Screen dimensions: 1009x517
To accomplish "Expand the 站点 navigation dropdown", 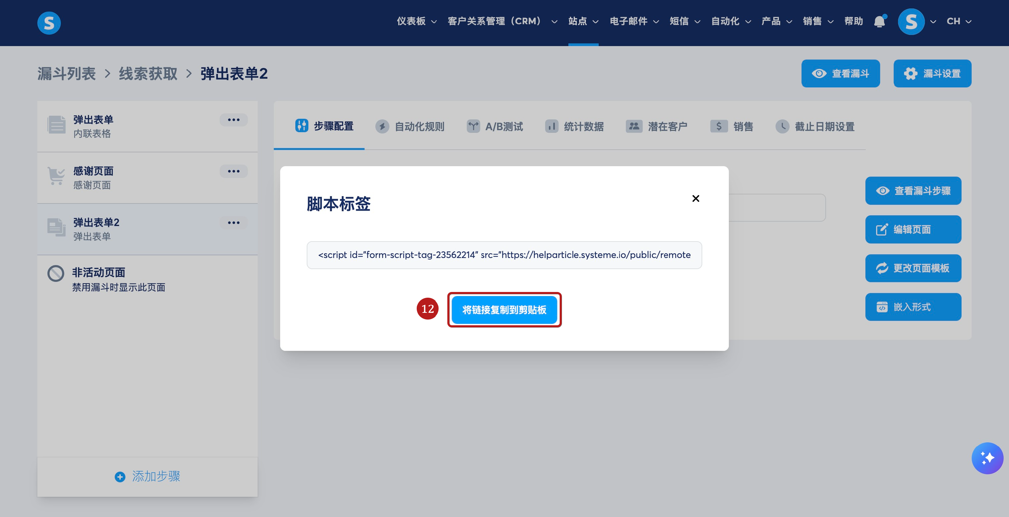I will [x=583, y=21].
